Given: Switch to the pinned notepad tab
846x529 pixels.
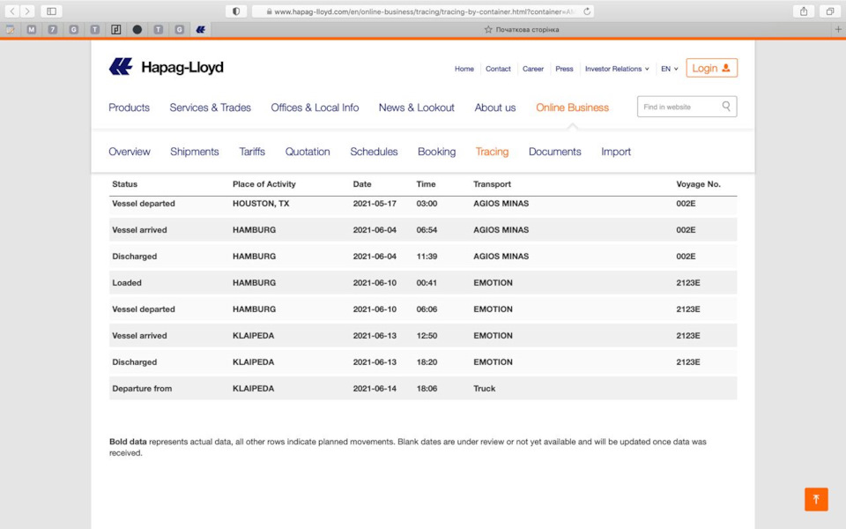Looking at the screenshot, I should tap(11, 30).
